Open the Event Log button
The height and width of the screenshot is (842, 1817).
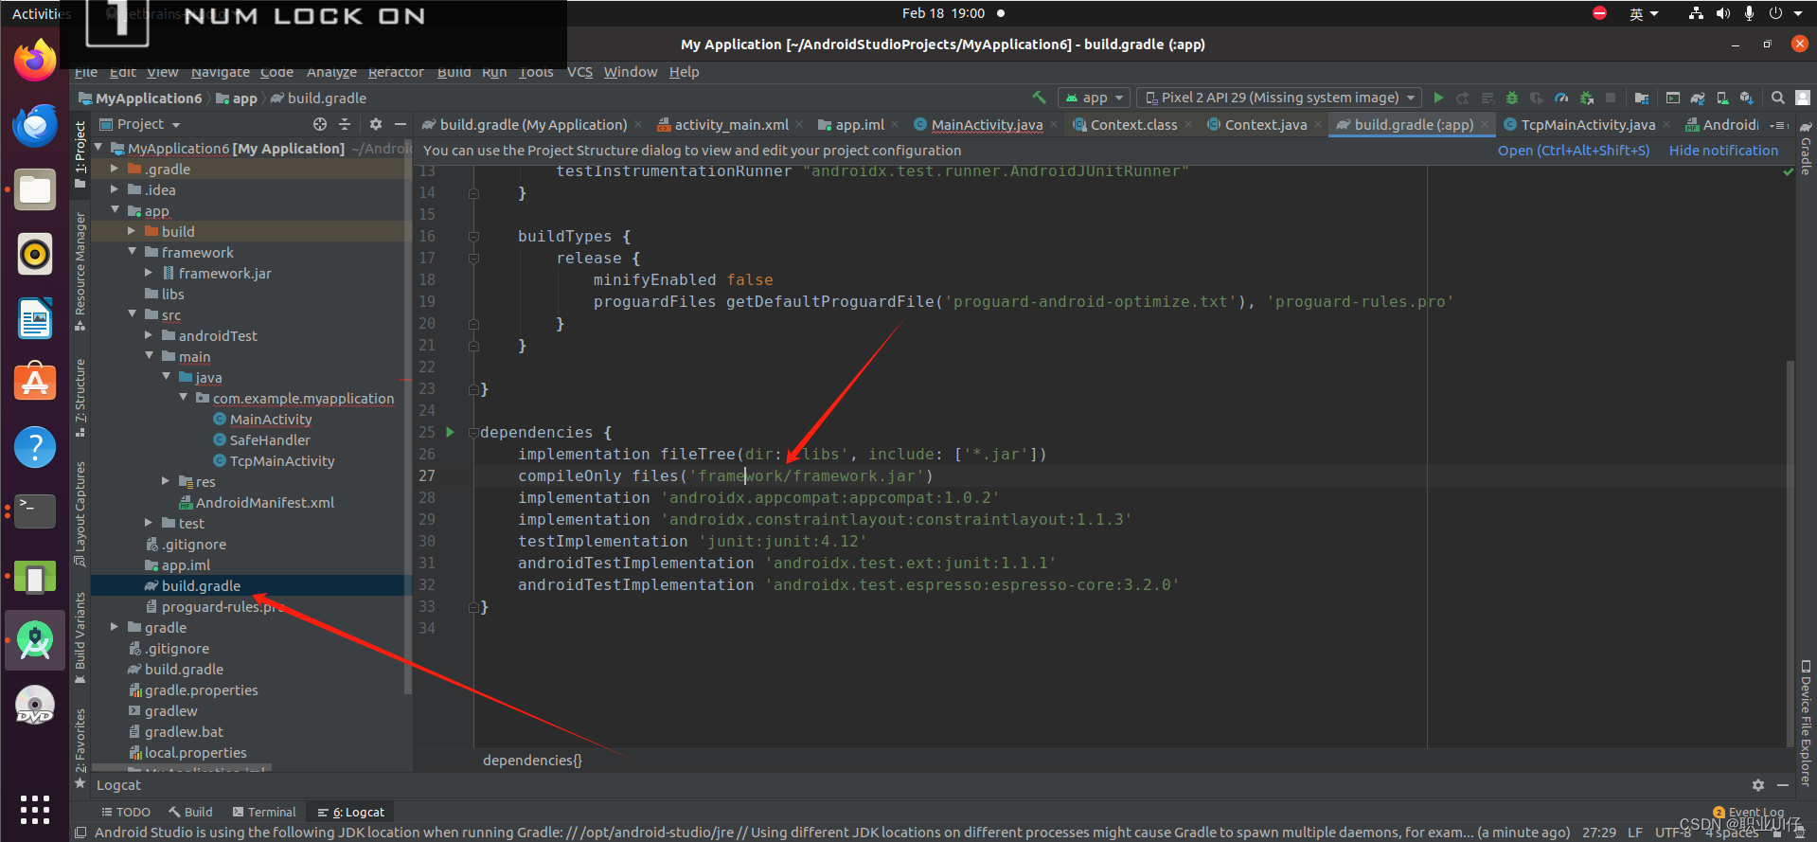[1748, 813]
